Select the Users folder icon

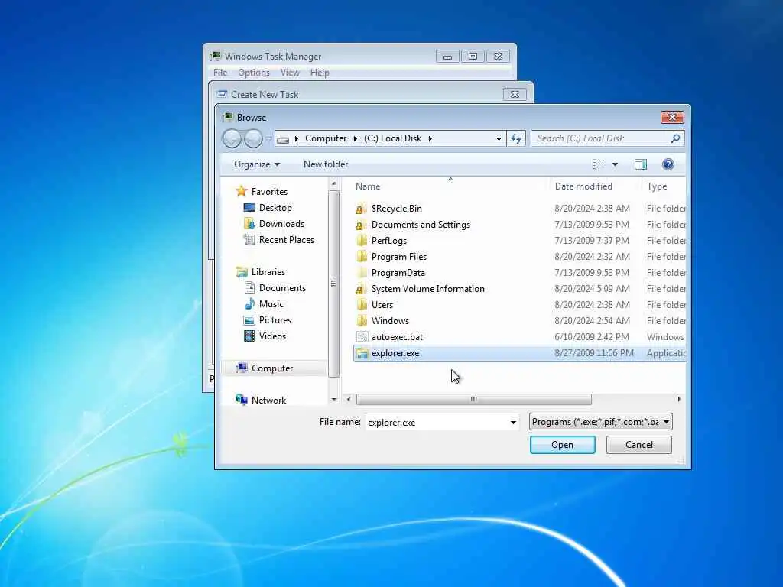362,305
